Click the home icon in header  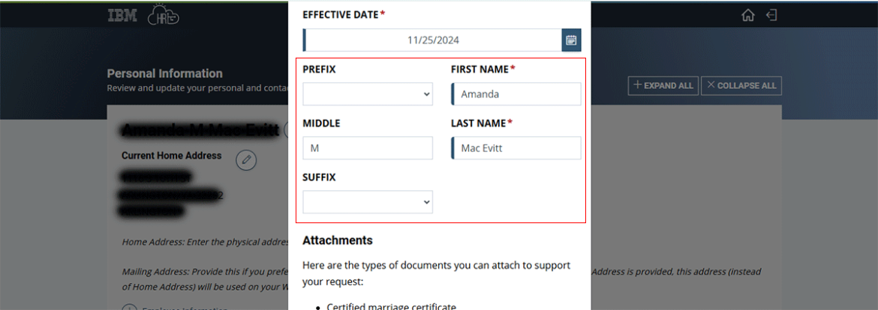click(747, 16)
